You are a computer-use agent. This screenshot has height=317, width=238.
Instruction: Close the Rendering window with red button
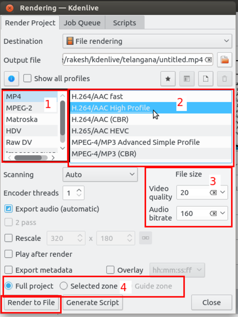pos(9,8)
